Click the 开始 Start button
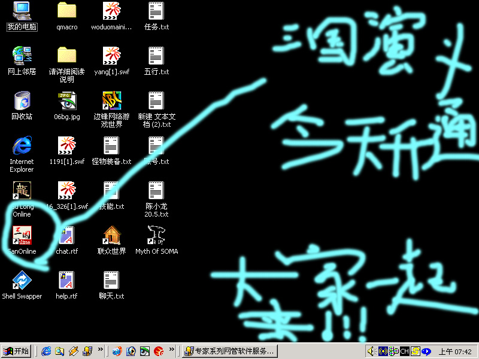 (x=16, y=351)
